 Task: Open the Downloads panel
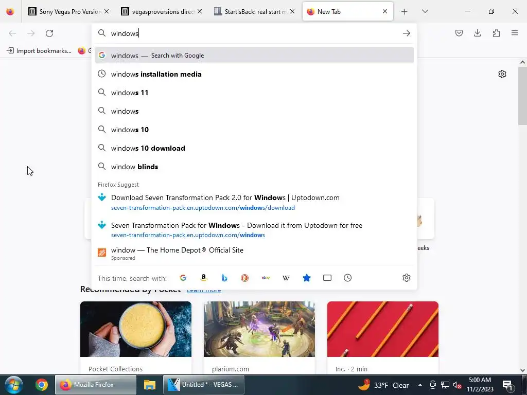pos(477,33)
